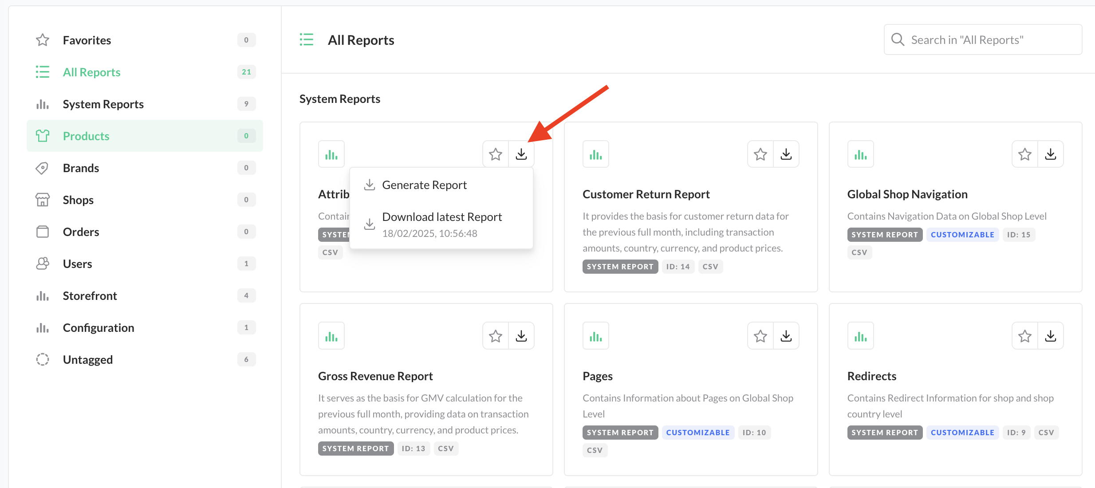Favorite the Customer Return Report card
Screen dimensions: 1095x488
pos(760,154)
